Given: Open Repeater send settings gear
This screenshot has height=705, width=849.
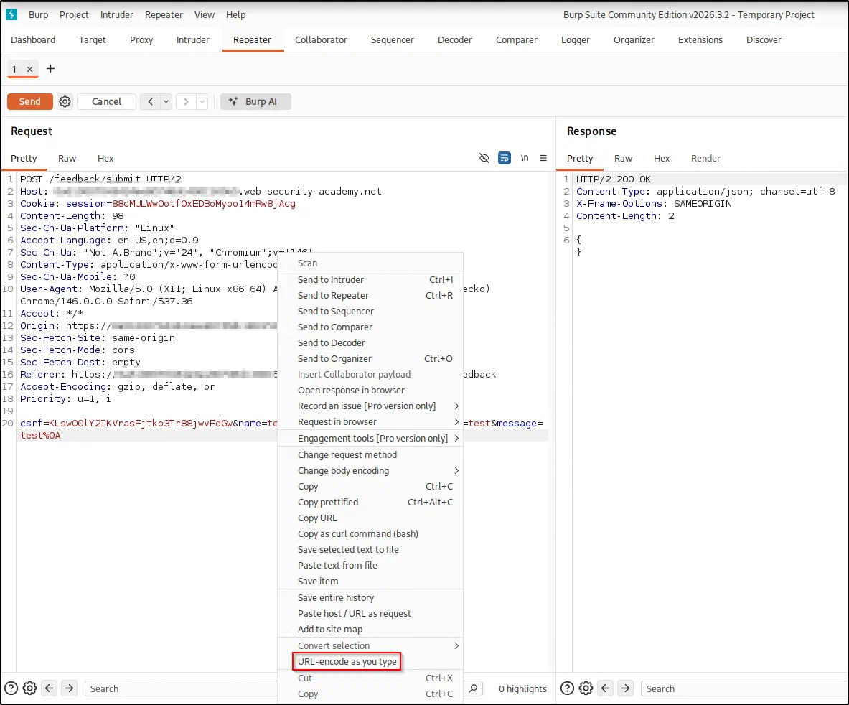Looking at the screenshot, I should point(65,101).
